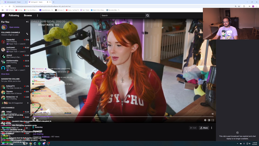Show hidden system tray icons

point(238,144)
